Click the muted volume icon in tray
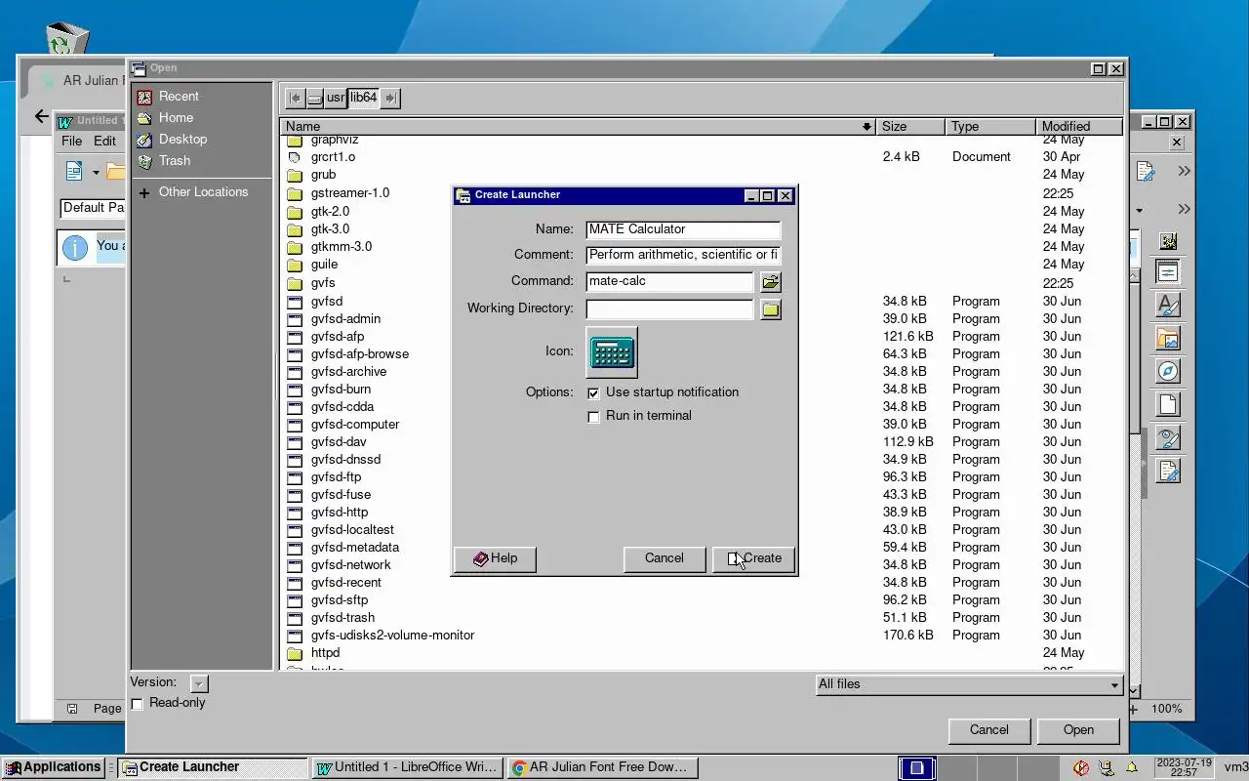 pos(1081,767)
